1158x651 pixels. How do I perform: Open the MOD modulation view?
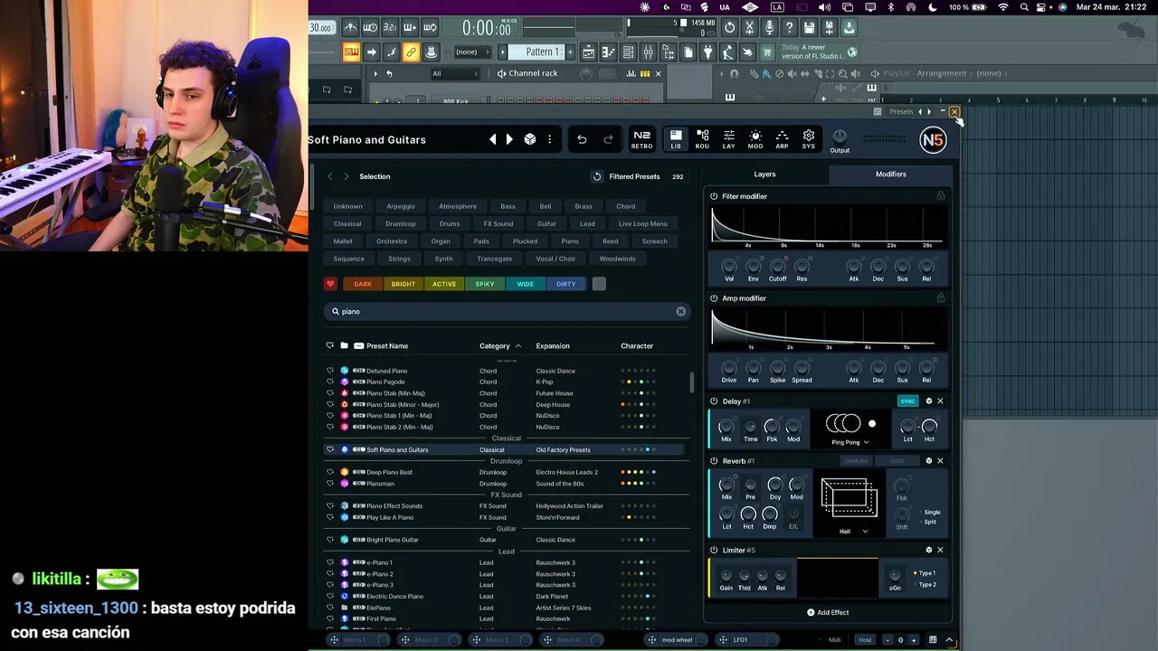[755, 139]
